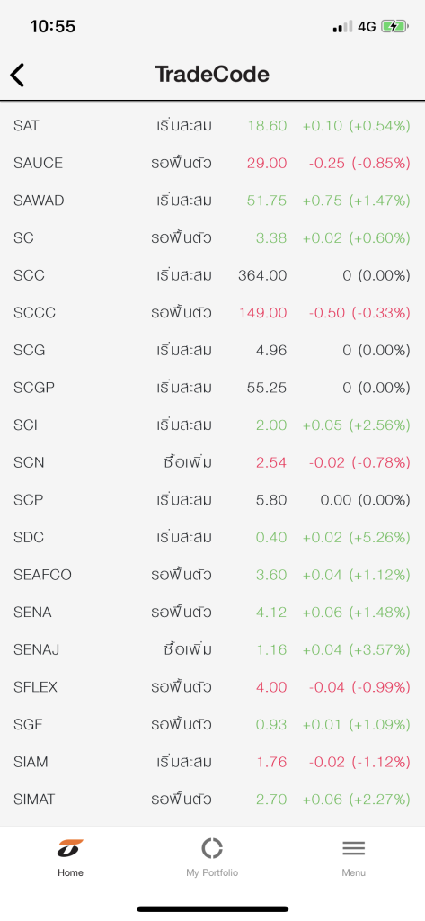The width and height of the screenshot is (425, 921).
Task: Tap the battery status icon
Action: (x=394, y=26)
